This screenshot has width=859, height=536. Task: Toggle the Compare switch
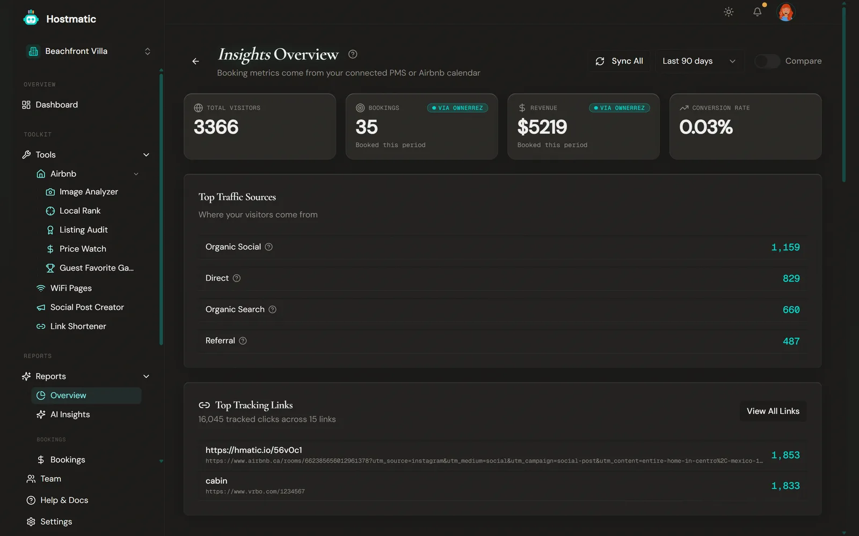pos(767,61)
